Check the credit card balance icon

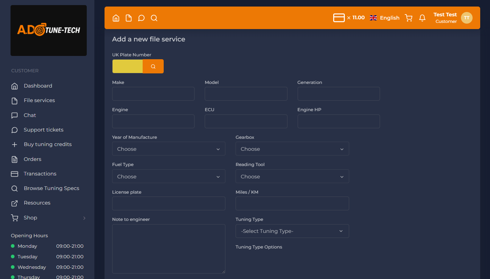pyautogui.click(x=339, y=18)
